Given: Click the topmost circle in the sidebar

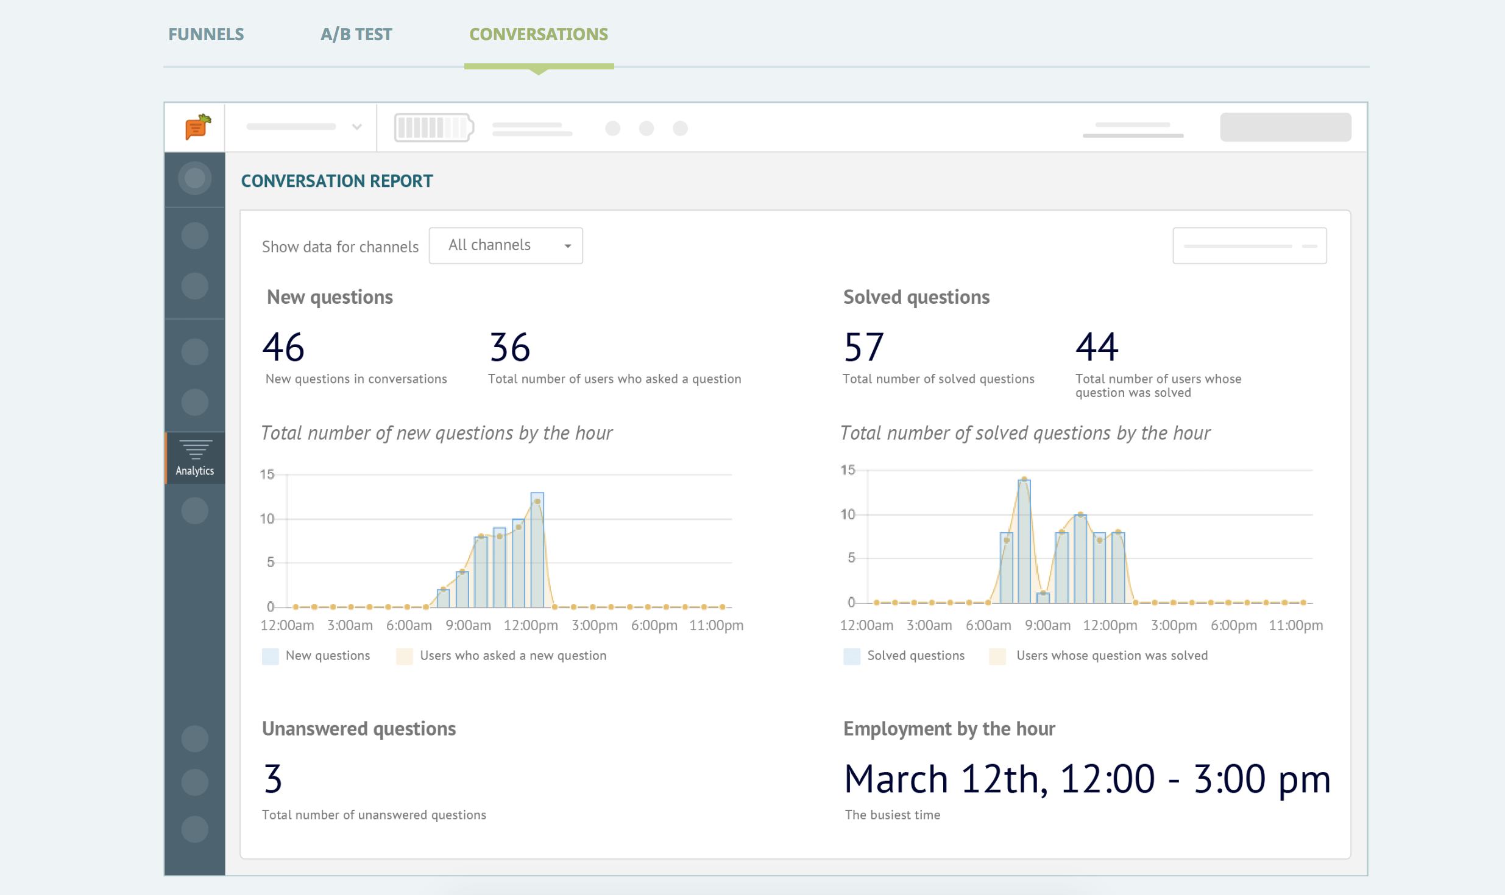Looking at the screenshot, I should pos(195,178).
